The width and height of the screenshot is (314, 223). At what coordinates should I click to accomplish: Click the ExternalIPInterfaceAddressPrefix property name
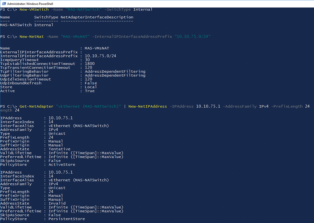coord(39,52)
